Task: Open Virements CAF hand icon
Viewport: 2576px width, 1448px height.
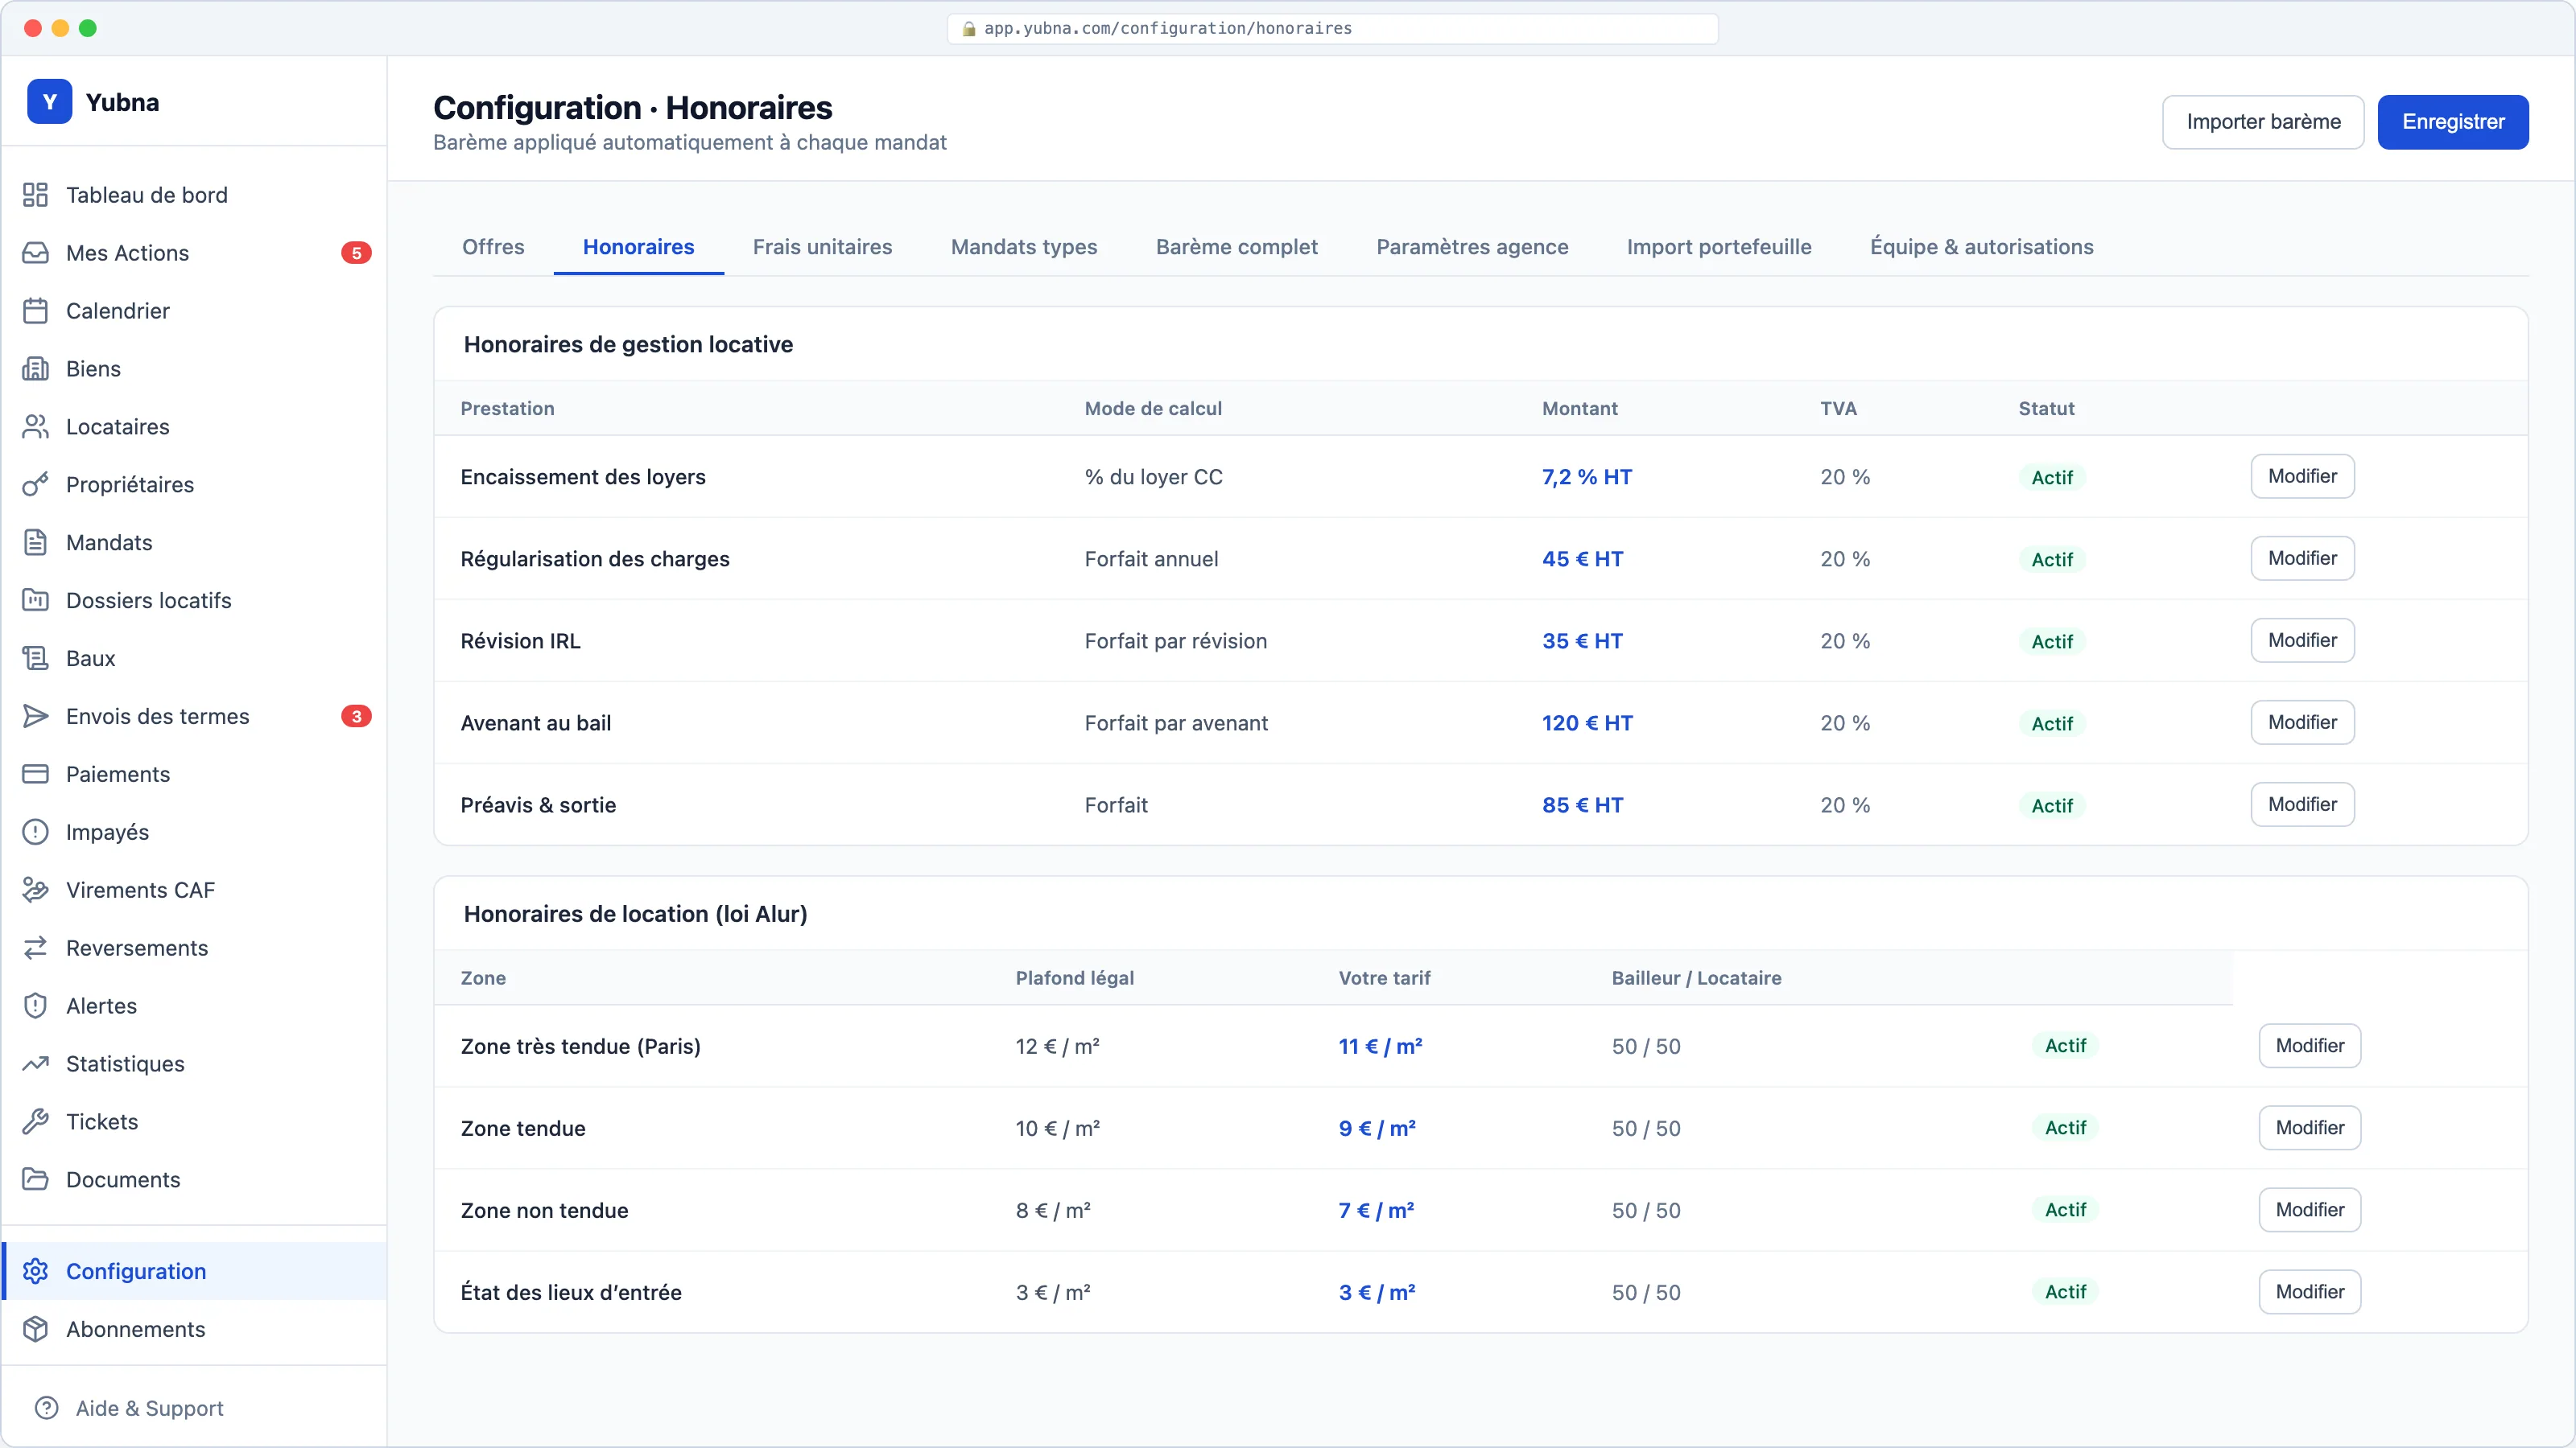Action: click(x=35, y=891)
